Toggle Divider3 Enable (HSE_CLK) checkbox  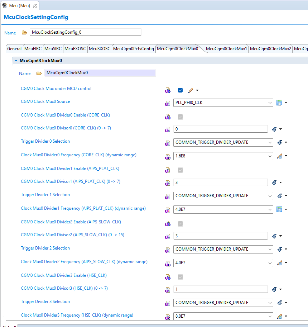click(x=181, y=277)
